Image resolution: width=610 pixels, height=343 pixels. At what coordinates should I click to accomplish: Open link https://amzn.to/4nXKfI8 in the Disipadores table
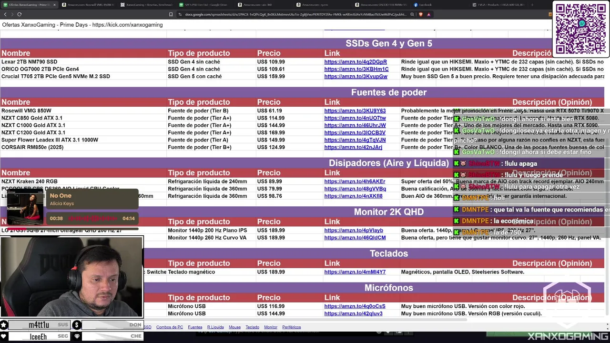[354, 196]
